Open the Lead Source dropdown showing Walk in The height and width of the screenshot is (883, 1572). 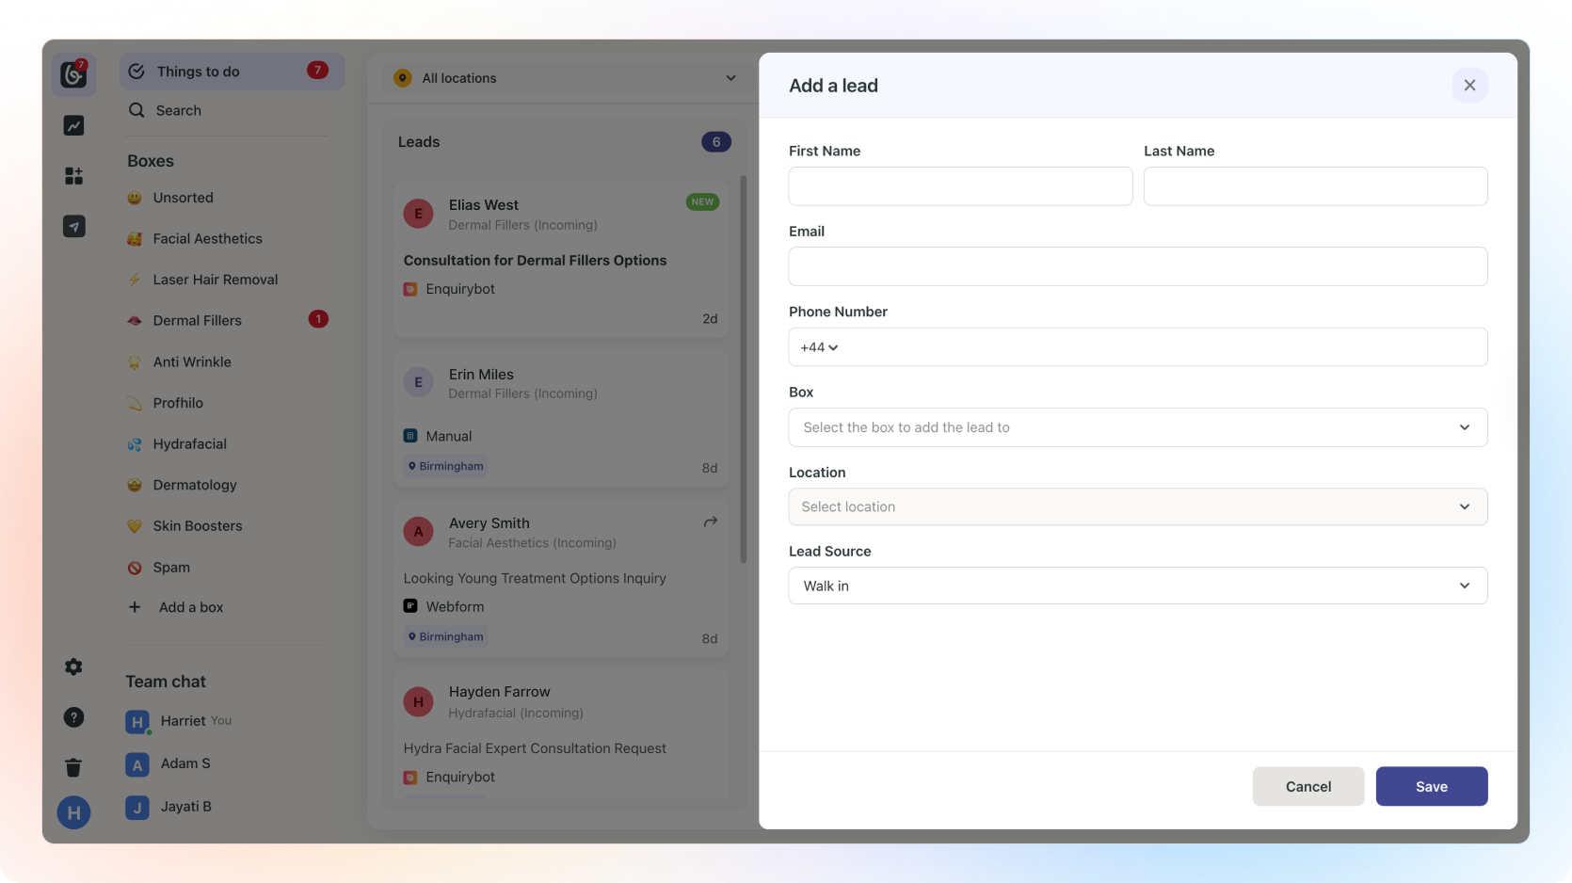(x=1138, y=586)
